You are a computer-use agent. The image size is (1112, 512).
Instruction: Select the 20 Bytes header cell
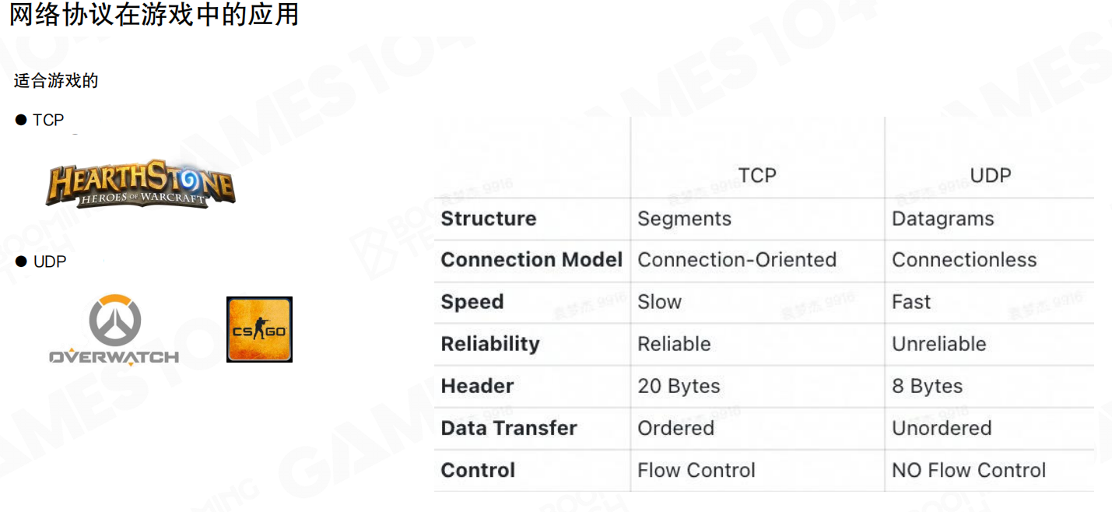(x=679, y=386)
